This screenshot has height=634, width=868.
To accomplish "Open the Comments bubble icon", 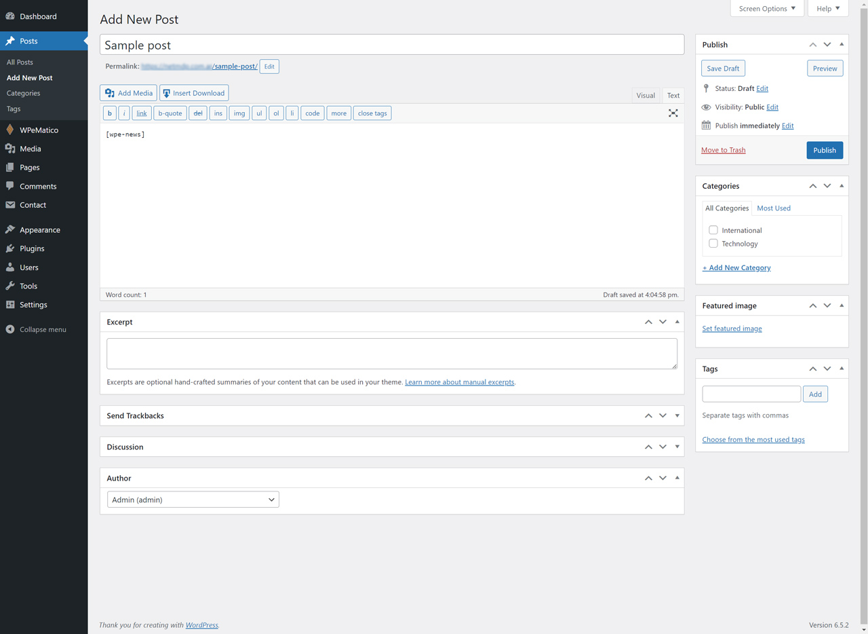I will [10, 186].
